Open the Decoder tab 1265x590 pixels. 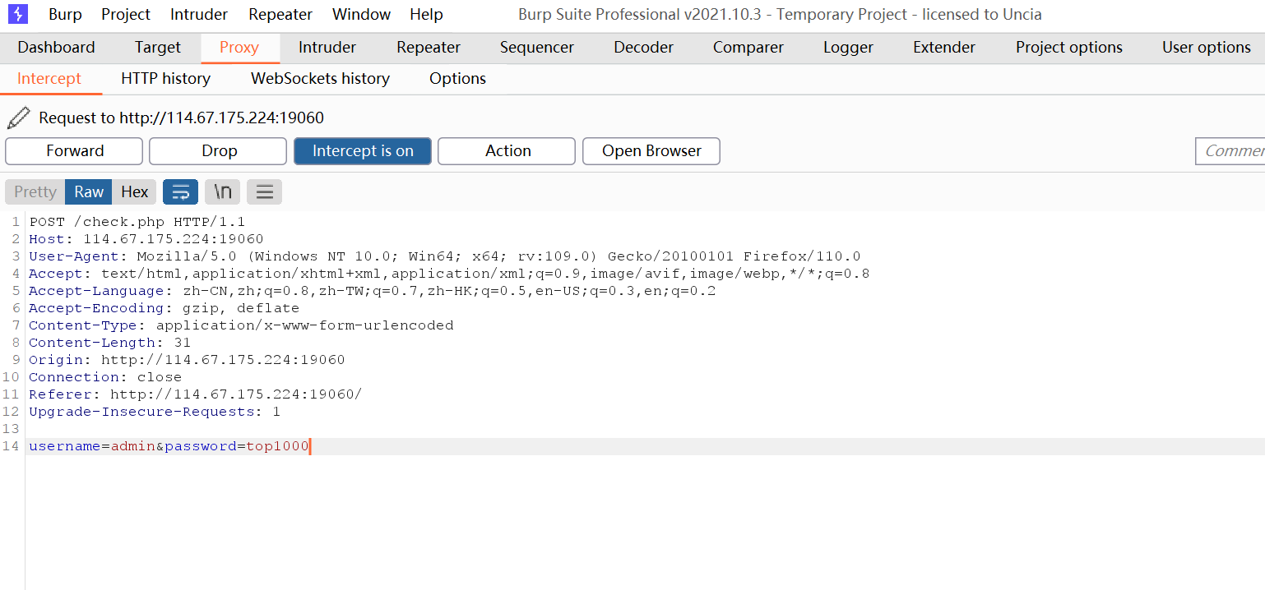(x=644, y=48)
